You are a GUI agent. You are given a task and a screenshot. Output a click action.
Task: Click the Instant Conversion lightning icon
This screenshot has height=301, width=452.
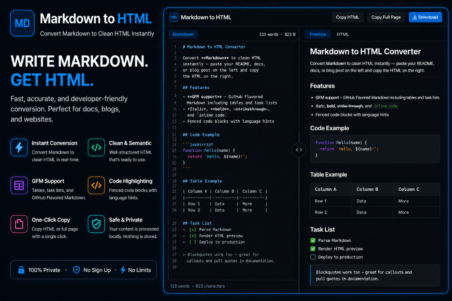tap(19, 147)
